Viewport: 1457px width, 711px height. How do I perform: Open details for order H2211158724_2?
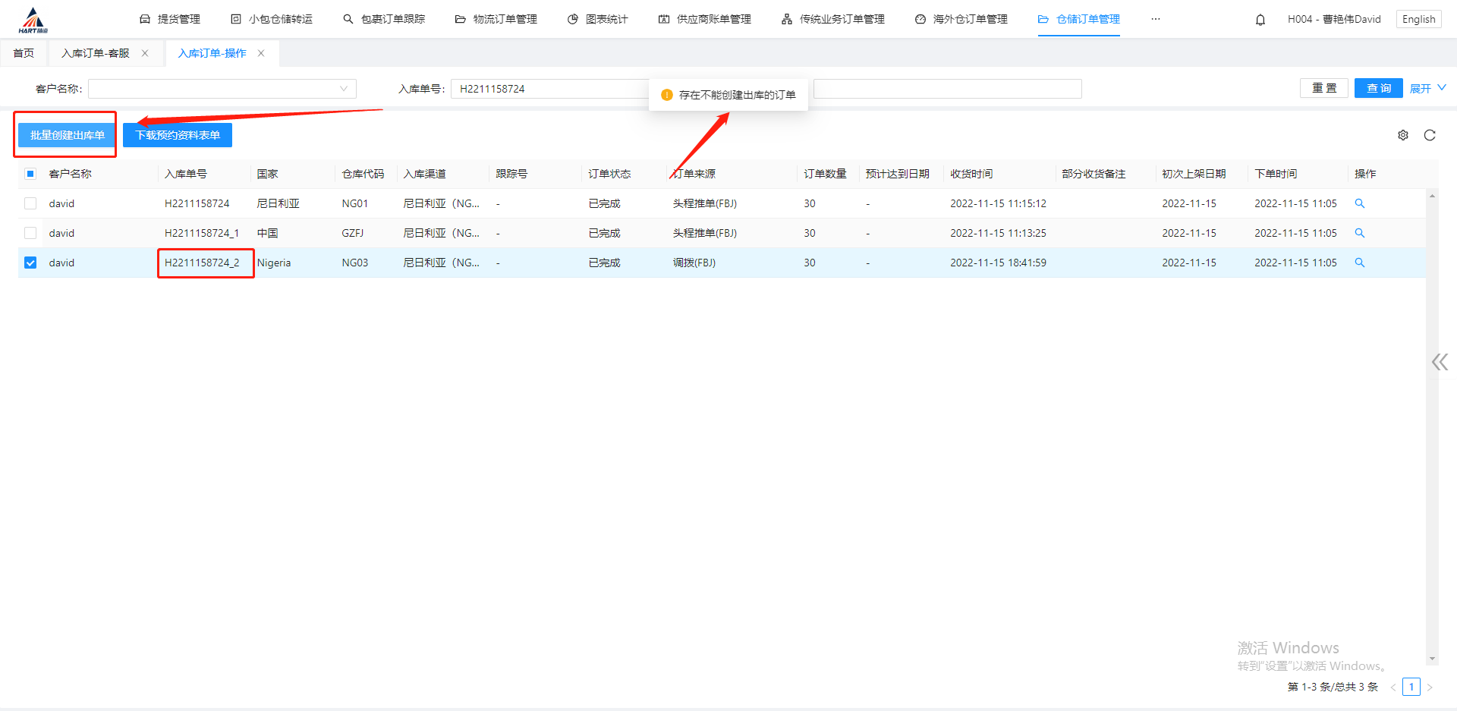(1360, 263)
